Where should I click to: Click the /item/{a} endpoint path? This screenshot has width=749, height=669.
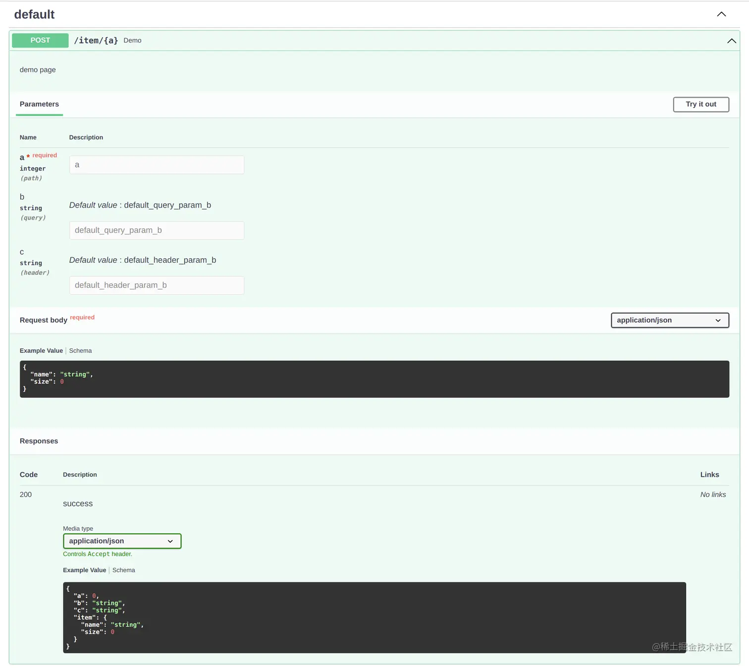pos(97,40)
